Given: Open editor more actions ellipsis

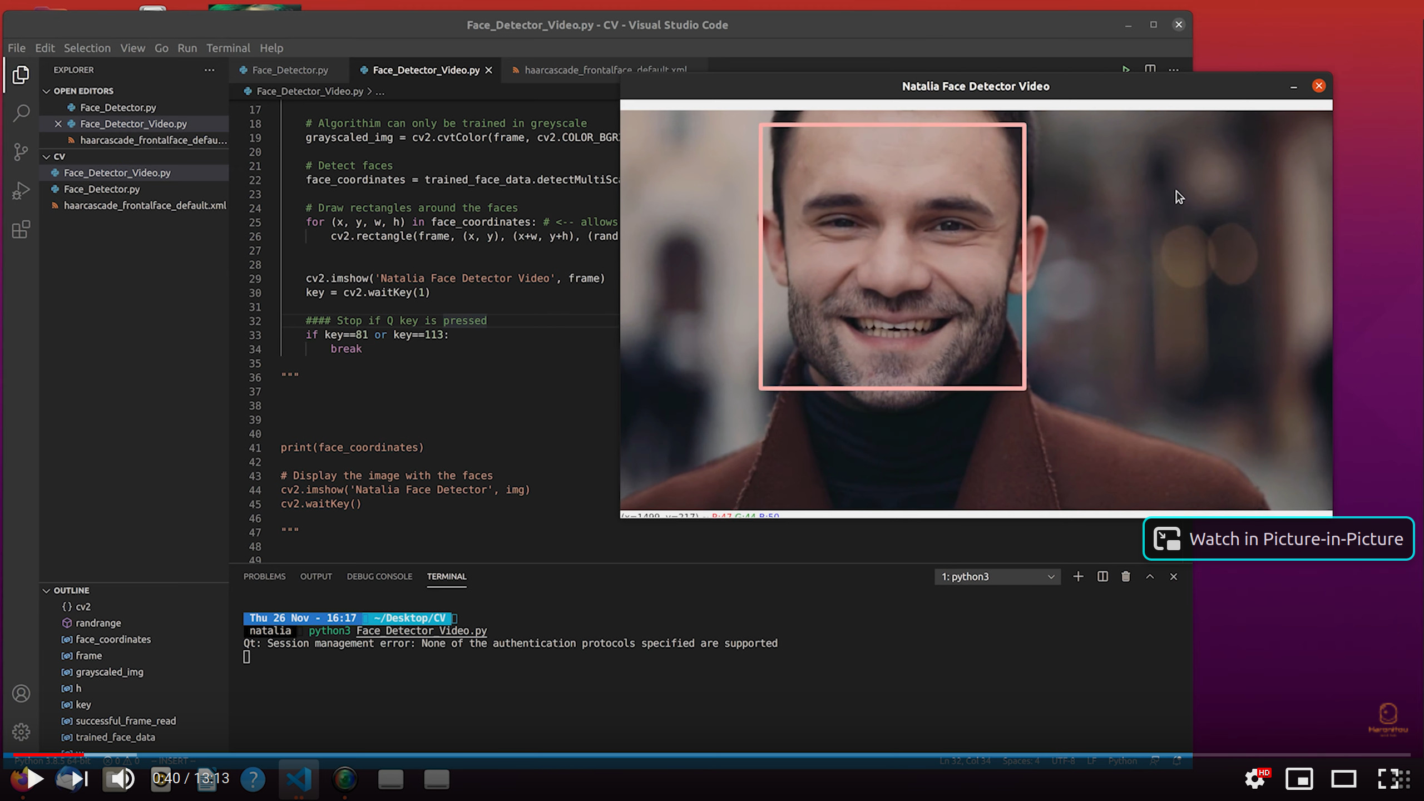Looking at the screenshot, I should pyautogui.click(x=1174, y=70).
